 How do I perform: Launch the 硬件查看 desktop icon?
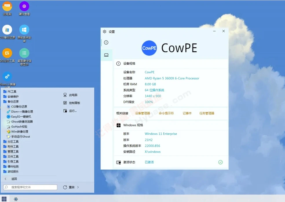[24, 6]
